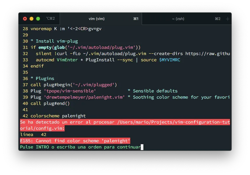
Task: Minimize the terminal window with yellow button
Action: point(31,19)
